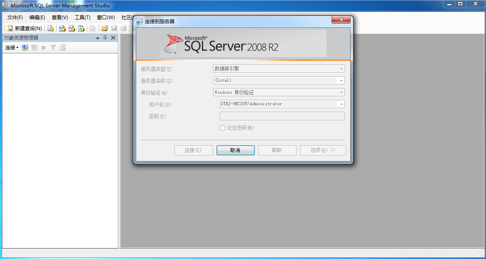Toggle auto-hide pin on 对象资源管理器 panel
The image size is (486, 259).
(x=105, y=38)
